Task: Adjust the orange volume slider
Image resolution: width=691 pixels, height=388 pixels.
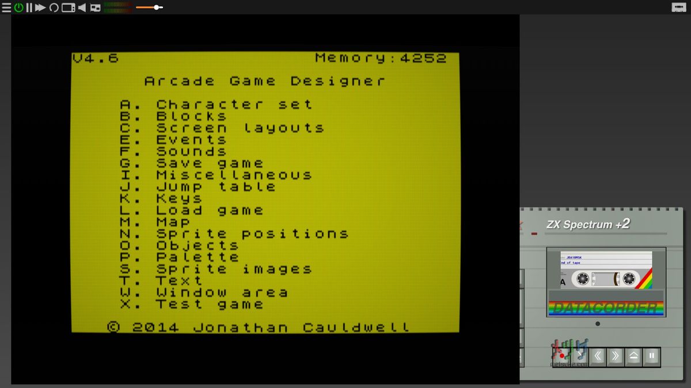Action: tap(156, 7)
